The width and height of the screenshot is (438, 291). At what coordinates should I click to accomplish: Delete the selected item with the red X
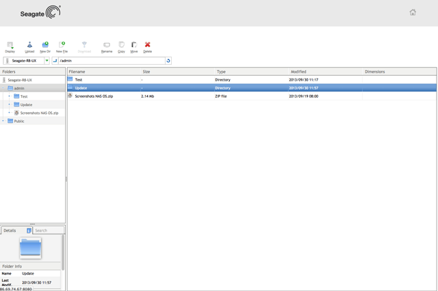(x=147, y=46)
